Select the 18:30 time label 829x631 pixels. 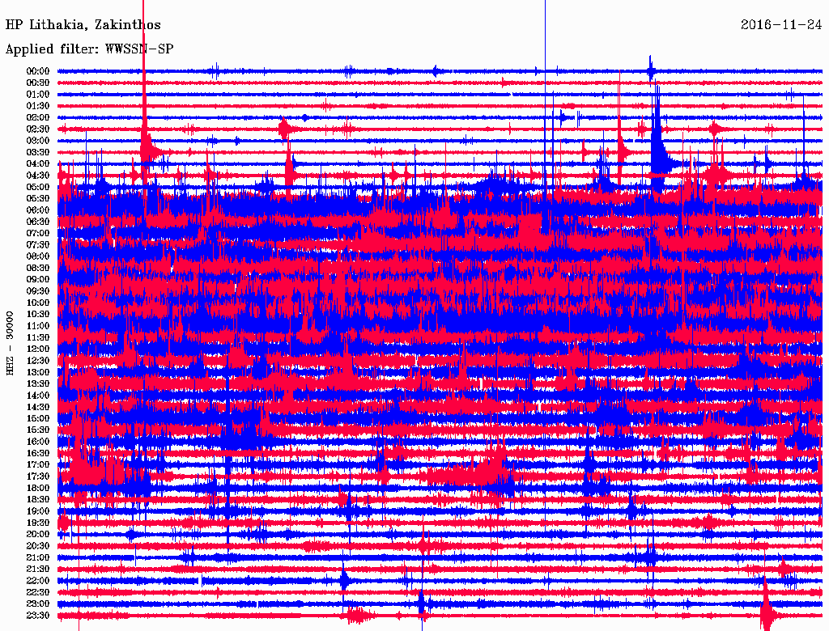[x=38, y=500]
